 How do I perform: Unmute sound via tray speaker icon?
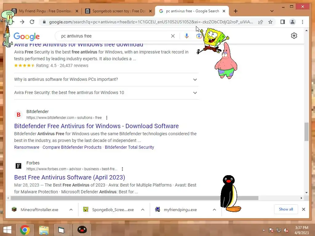coord(286,230)
